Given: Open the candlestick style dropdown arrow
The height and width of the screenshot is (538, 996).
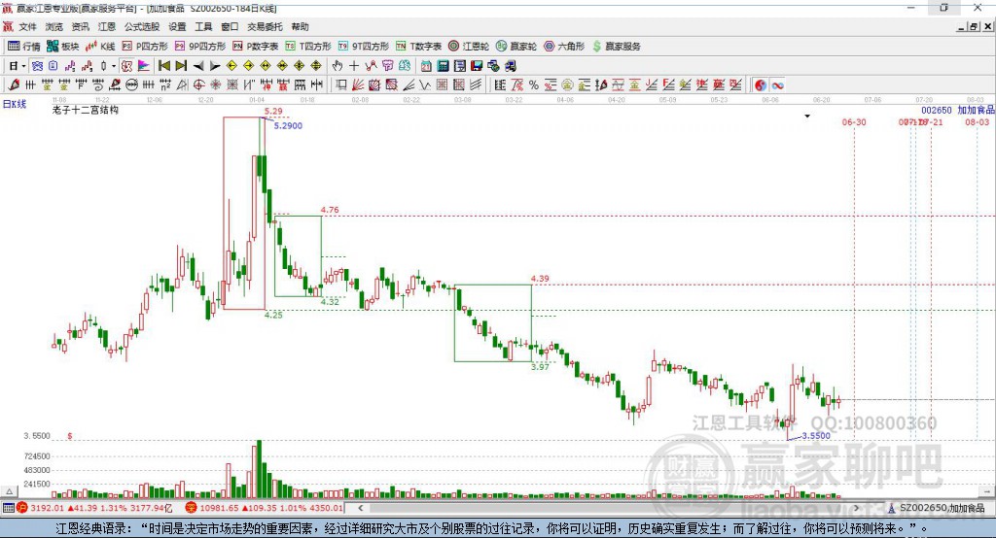Looking at the screenshot, I should (x=114, y=66).
